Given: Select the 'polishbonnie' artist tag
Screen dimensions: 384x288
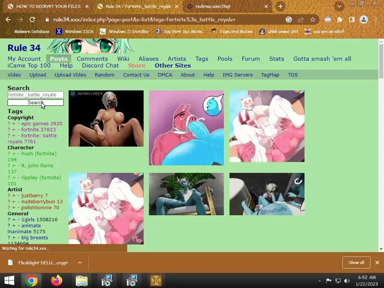Looking at the screenshot, I should pyautogui.click(x=36, y=208).
